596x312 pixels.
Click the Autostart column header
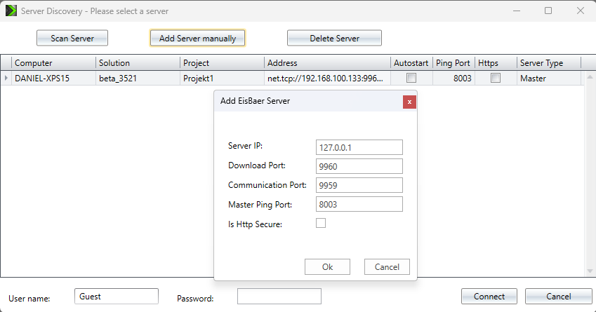pyautogui.click(x=411, y=63)
